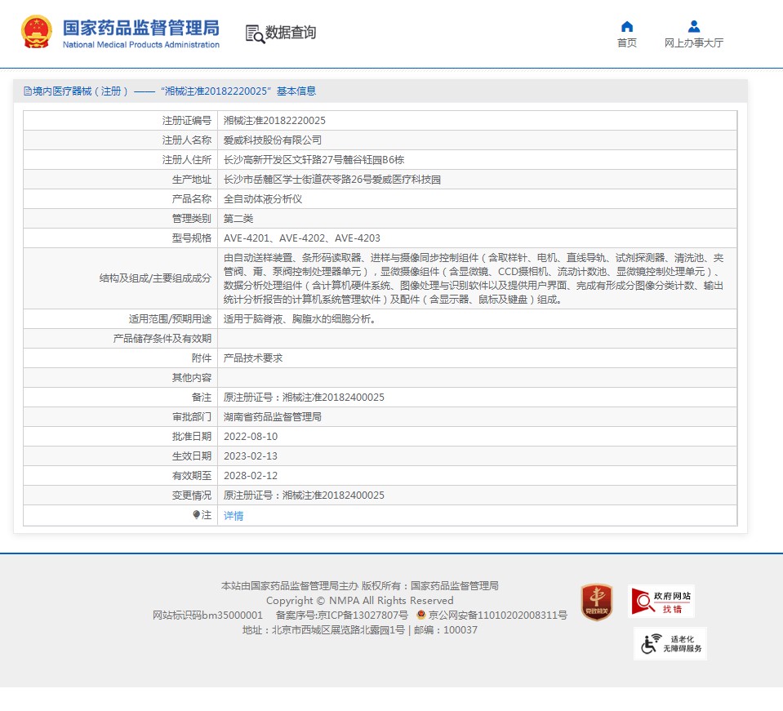This screenshot has height=711, width=783.
Task: Select the 生产地址 value 长沙市岳麓区学士街道
Action: (x=331, y=180)
